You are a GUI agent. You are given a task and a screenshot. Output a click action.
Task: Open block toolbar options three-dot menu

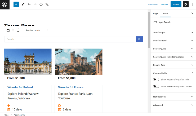click(x=48, y=30)
